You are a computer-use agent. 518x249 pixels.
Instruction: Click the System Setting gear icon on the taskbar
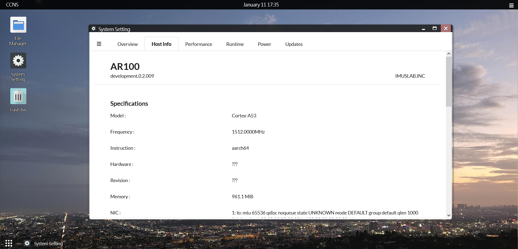pos(27,243)
